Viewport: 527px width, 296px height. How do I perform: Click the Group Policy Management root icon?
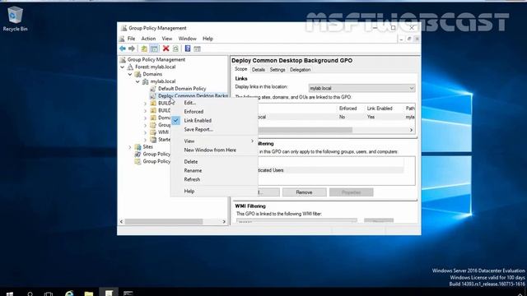pyautogui.click(x=123, y=60)
